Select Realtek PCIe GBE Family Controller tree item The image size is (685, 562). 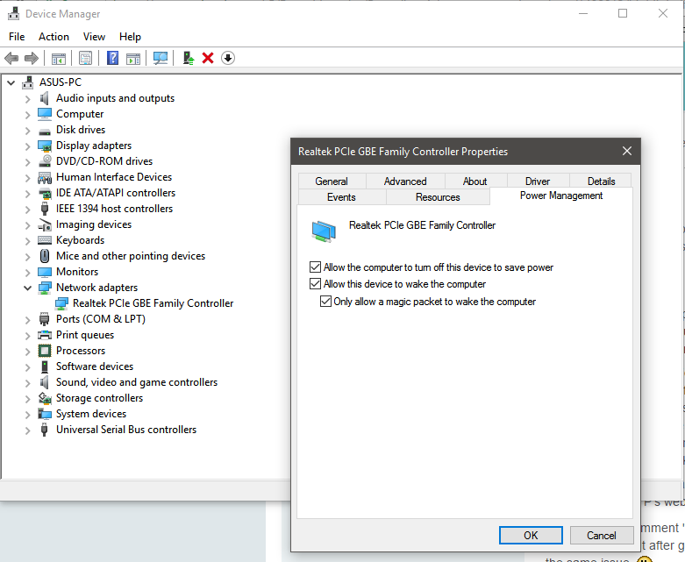(153, 303)
